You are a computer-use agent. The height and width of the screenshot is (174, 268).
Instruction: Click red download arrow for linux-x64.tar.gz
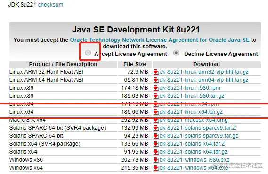click(x=155, y=112)
